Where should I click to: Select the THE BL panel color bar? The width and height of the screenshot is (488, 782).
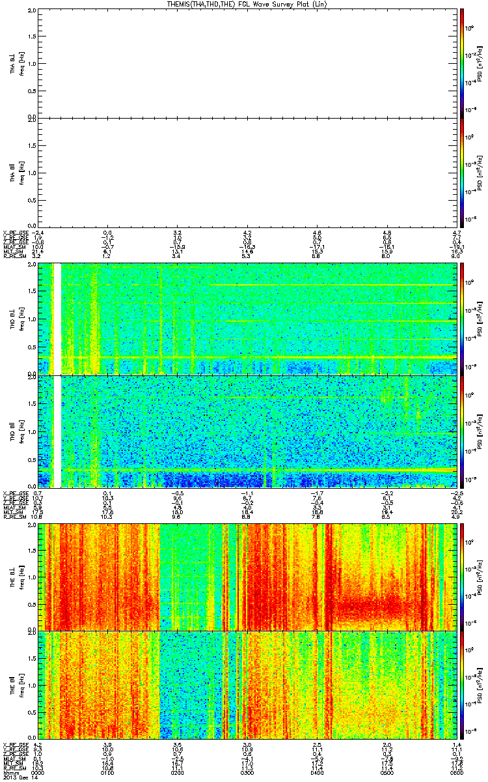(x=462, y=575)
